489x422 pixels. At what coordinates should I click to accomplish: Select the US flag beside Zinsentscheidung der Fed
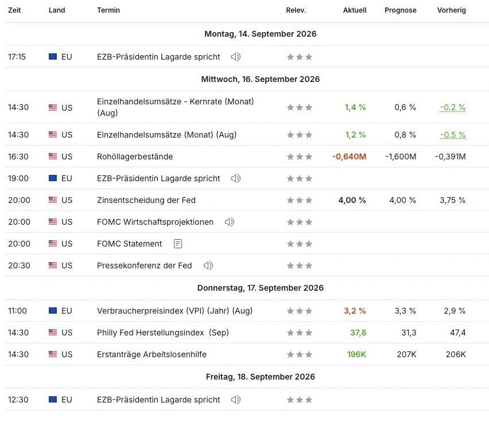53,200
